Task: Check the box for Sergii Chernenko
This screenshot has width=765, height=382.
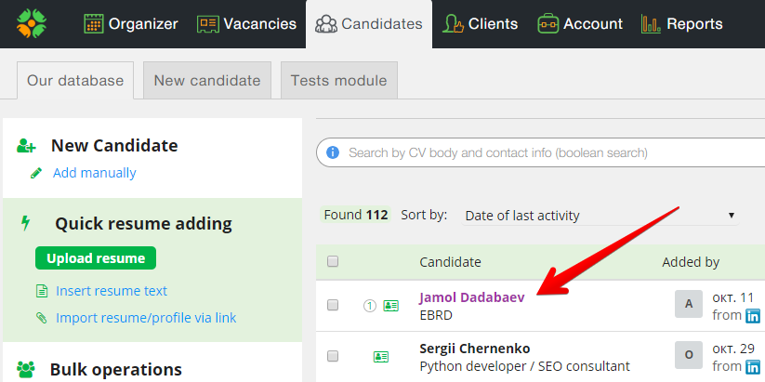Action: tap(333, 356)
